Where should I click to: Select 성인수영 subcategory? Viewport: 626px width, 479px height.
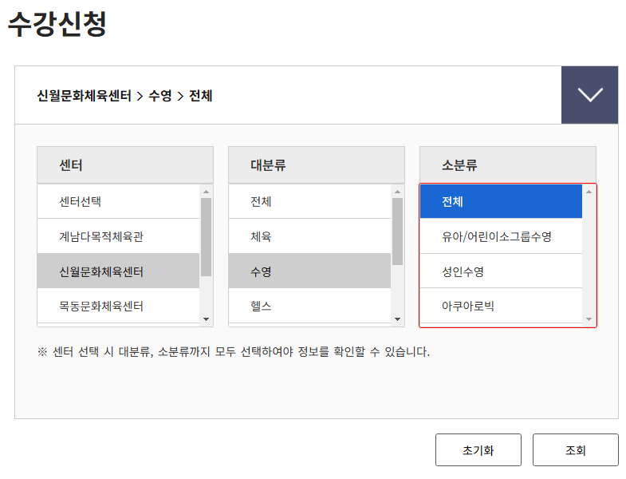click(x=501, y=271)
